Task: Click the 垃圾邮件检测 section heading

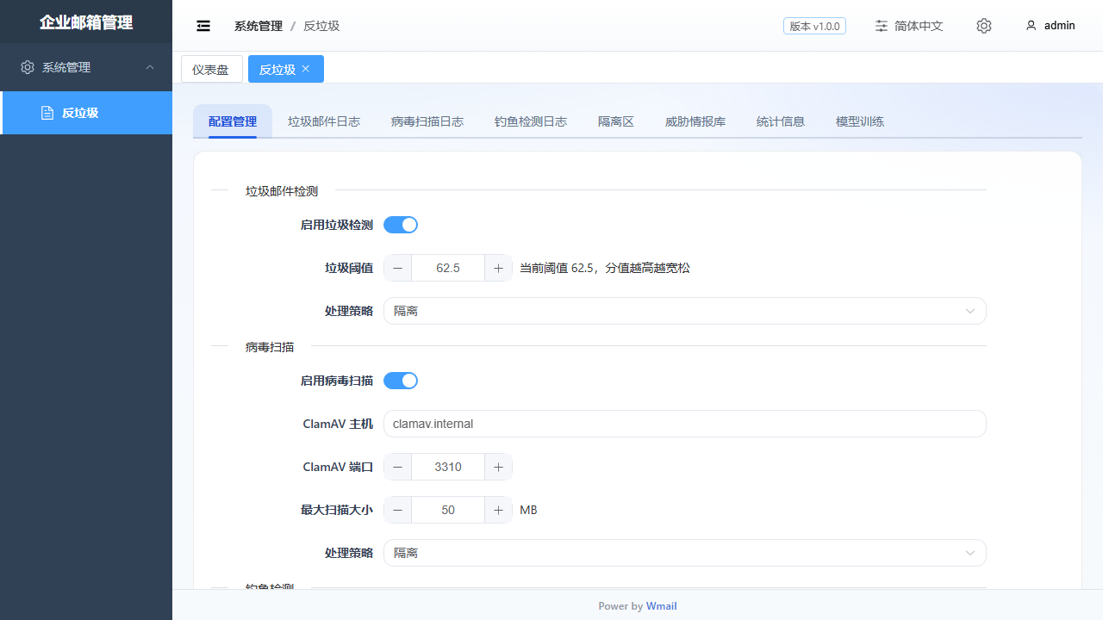Action: (282, 191)
